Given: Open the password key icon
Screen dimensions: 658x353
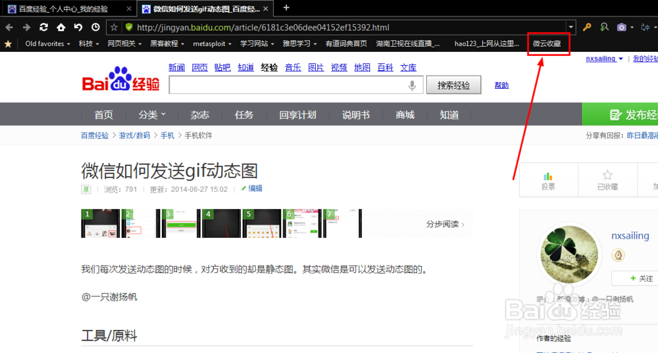Looking at the screenshot, I should tap(587, 27).
